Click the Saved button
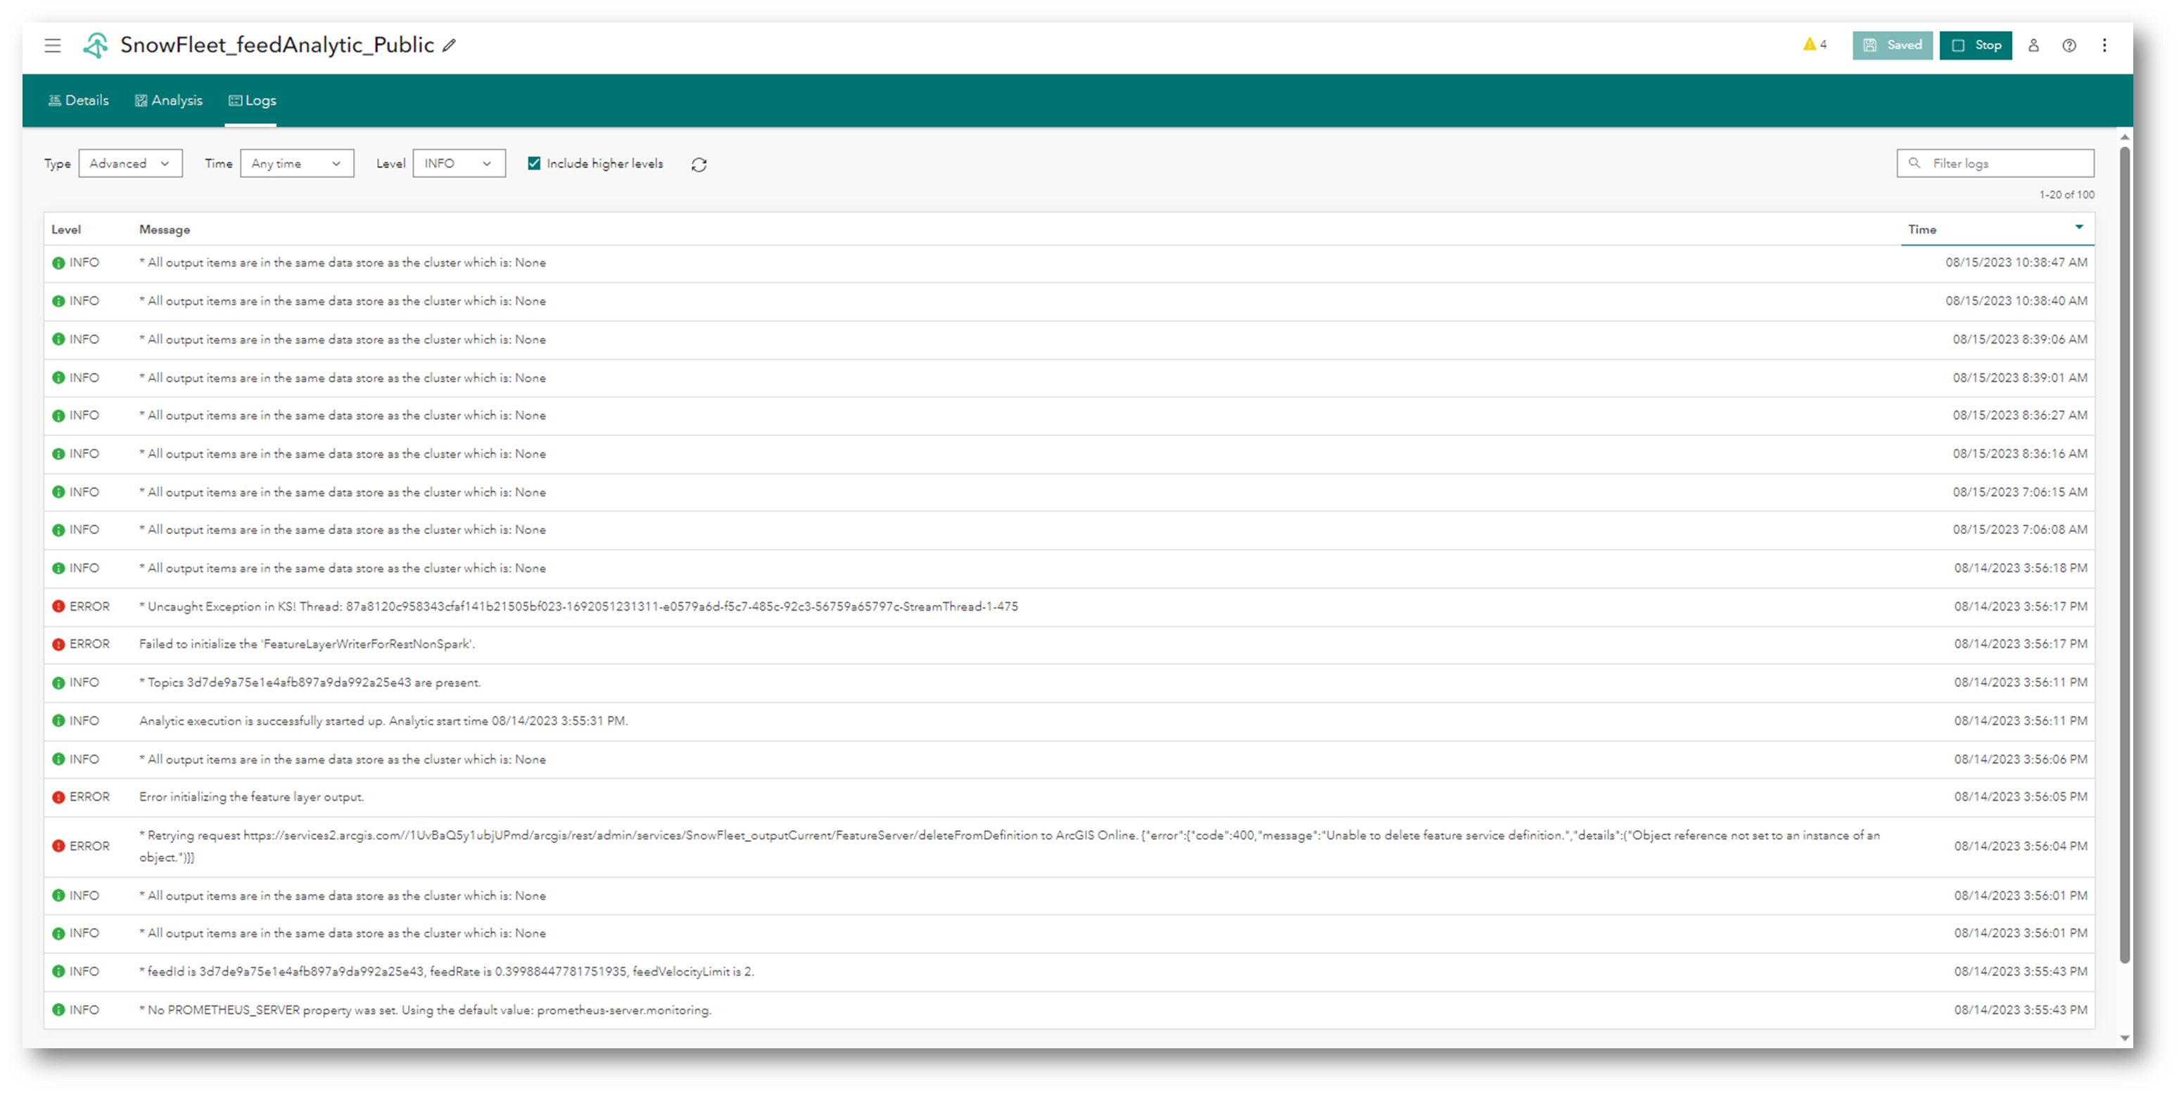Image resolution: width=2179 pixels, height=1094 pixels. 1892,46
